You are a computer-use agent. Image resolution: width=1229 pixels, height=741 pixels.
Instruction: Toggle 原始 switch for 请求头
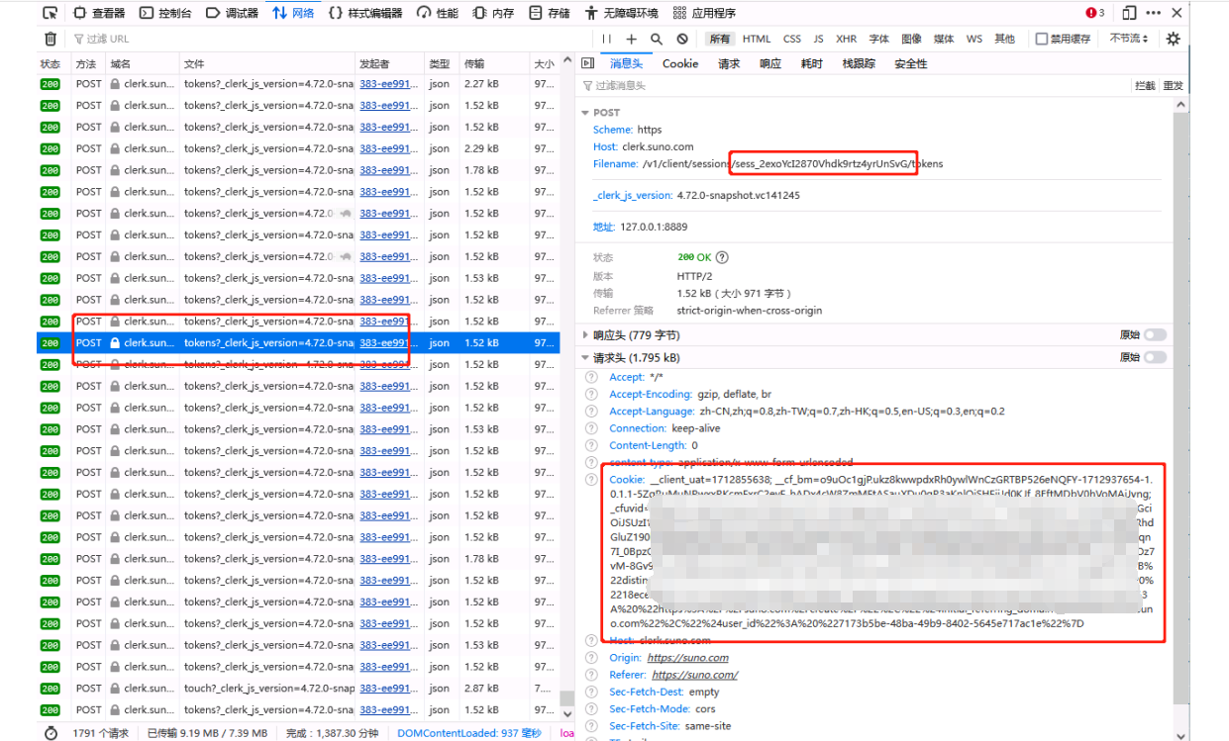(1155, 357)
